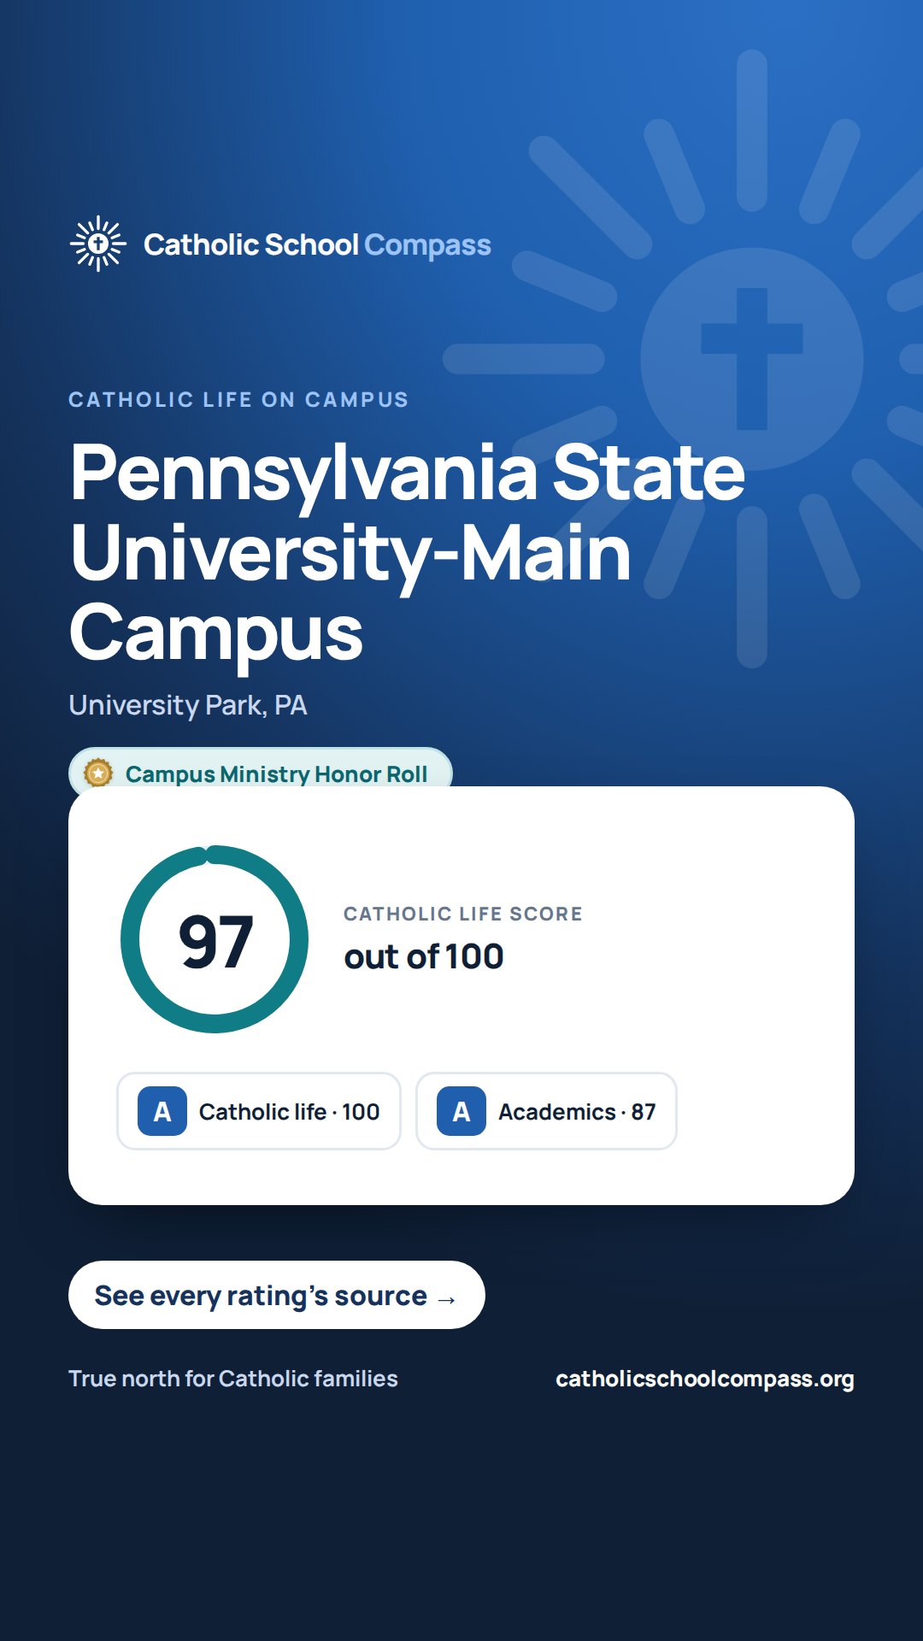Click the True north for Catholic families tagline
This screenshot has height=1641, width=923.
(x=233, y=1379)
